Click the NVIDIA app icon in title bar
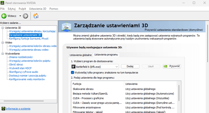This screenshot has height=113, width=209. coord(2,3)
